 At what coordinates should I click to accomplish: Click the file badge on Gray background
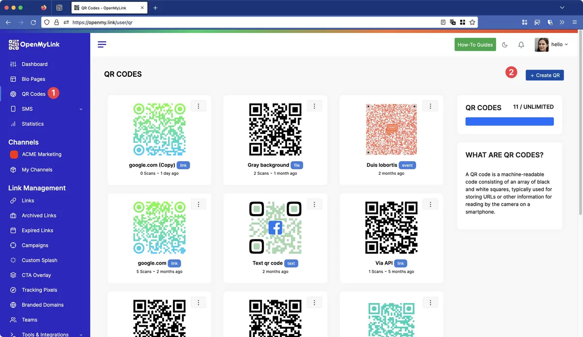coord(297,165)
